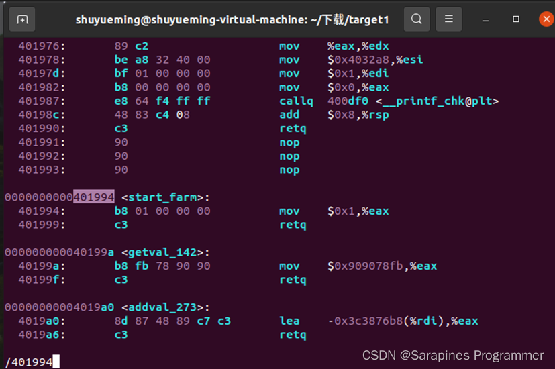Click address 401982:
Image resolution: width=555 pixels, height=369 pixels.
coord(42,87)
